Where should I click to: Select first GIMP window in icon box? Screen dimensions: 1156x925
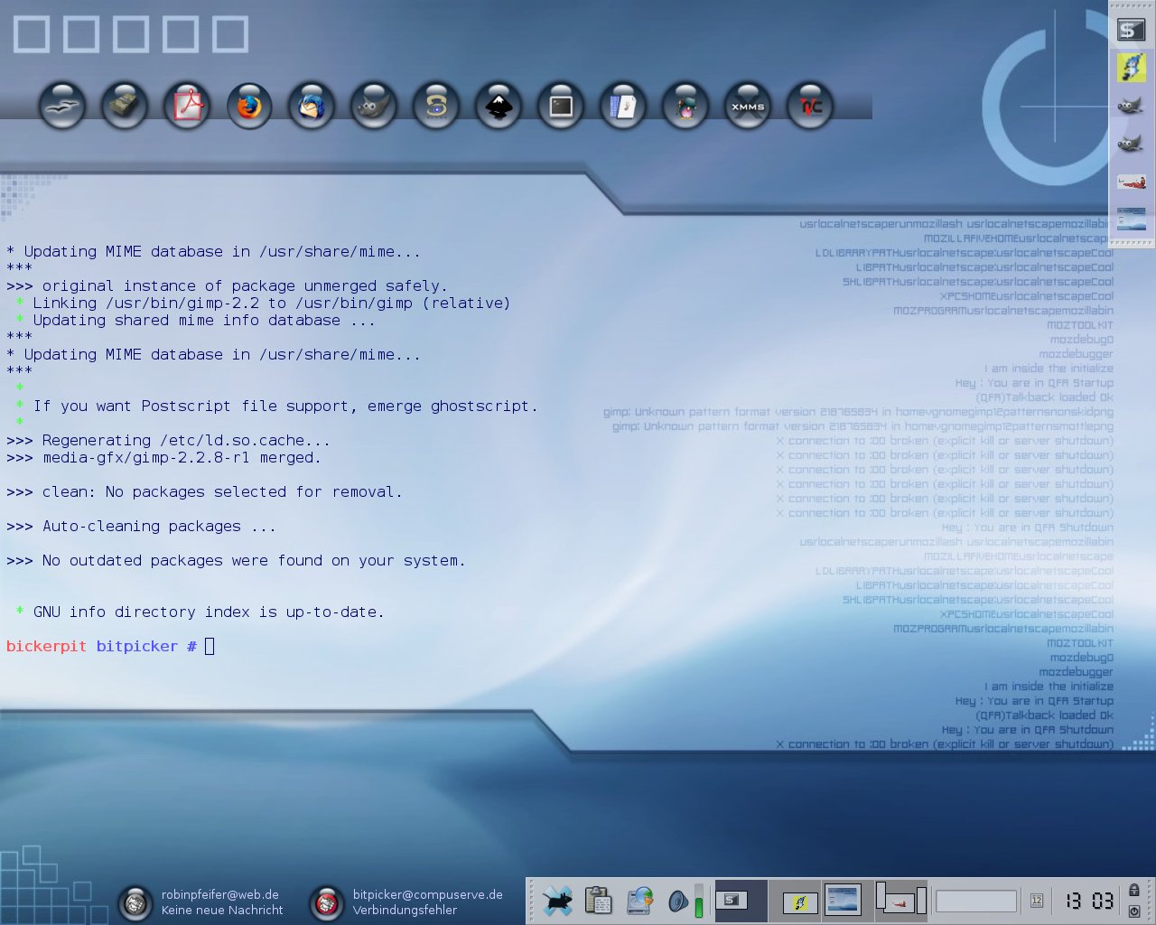coord(1131,107)
